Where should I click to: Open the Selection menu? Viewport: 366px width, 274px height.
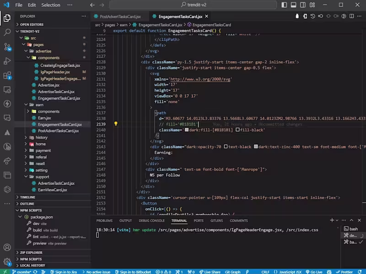click(50, 5)
